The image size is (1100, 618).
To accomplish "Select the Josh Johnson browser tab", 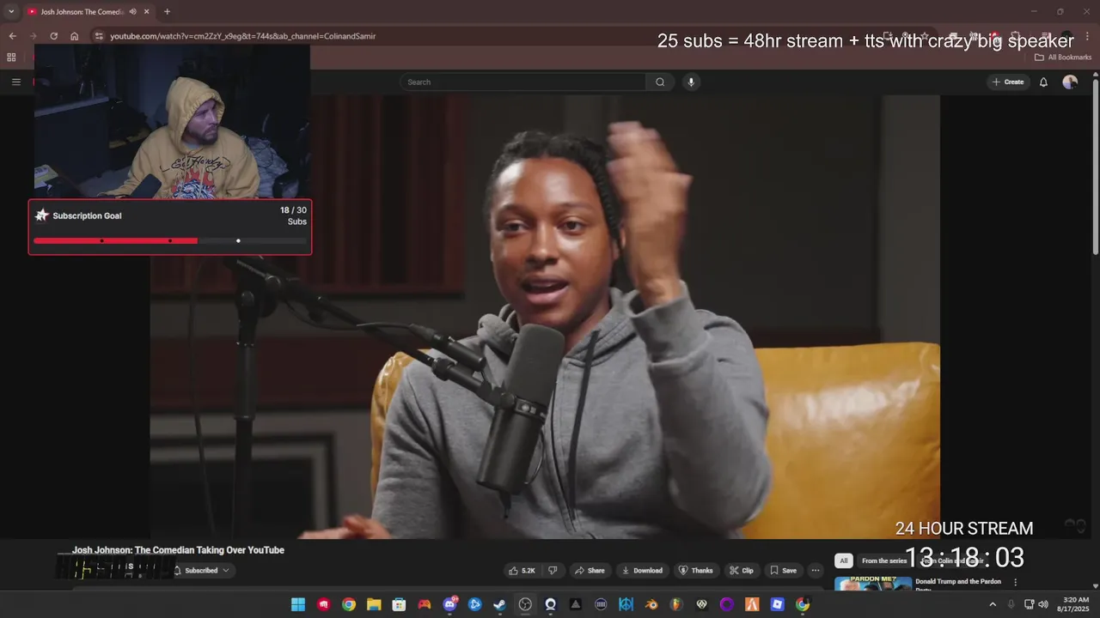I will click(89, 12).
